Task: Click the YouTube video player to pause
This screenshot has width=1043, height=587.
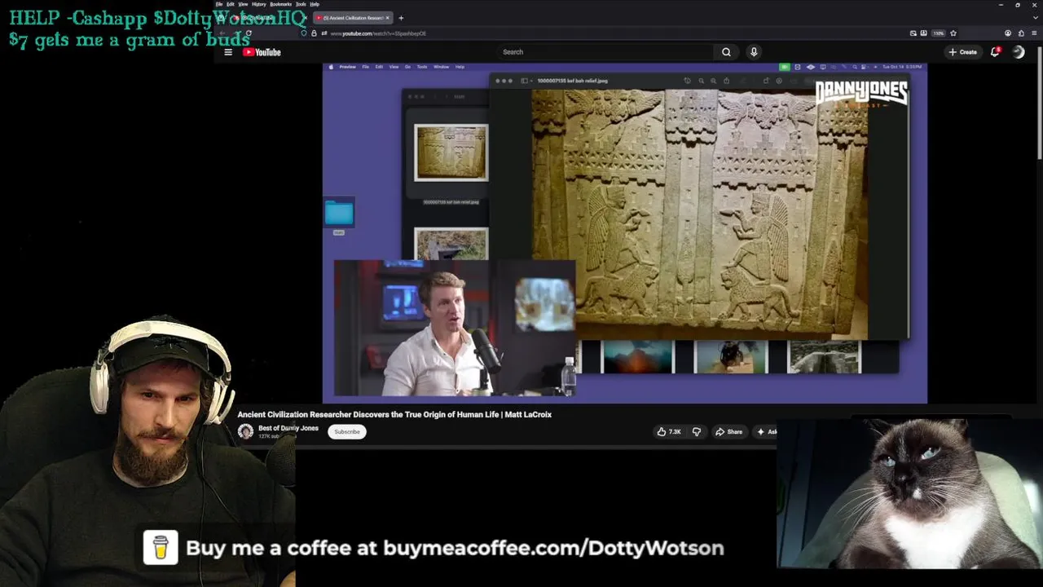Action: click(624, 232)
